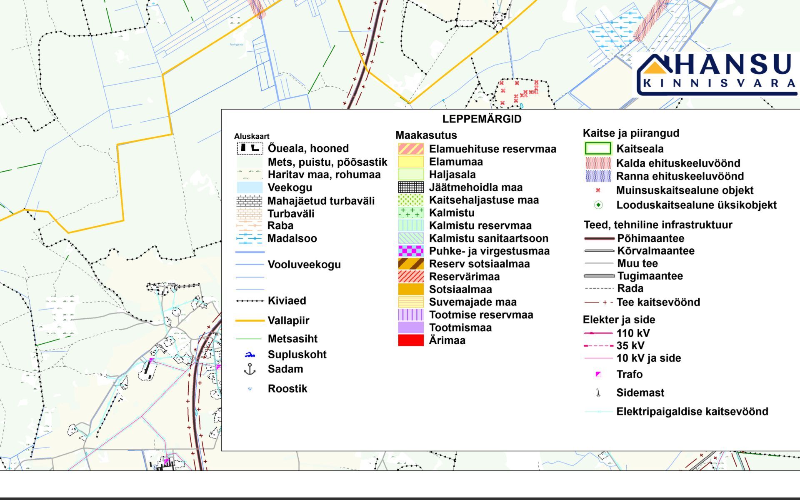Image resolution: width=800 pixels, height=500 pixels.
Task: Click the Supluskoht swimmer icon
Action: [x=250, y=355]
